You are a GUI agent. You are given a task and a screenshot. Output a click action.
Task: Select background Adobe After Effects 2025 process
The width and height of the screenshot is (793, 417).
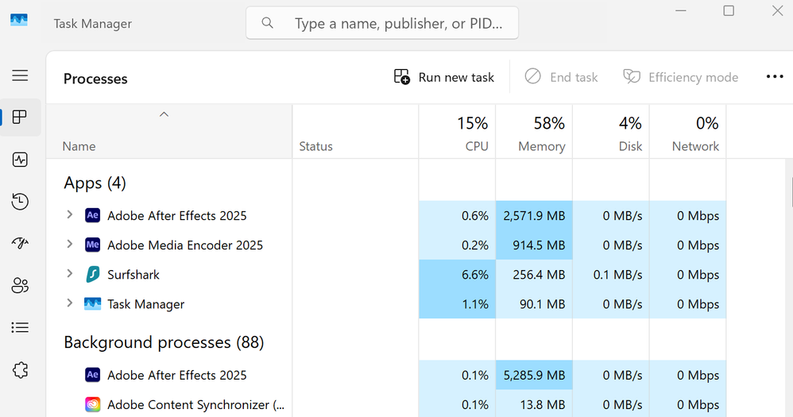pos(386,375)
